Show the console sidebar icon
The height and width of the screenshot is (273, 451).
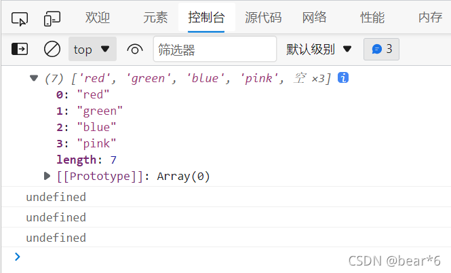tap(20, 49)
